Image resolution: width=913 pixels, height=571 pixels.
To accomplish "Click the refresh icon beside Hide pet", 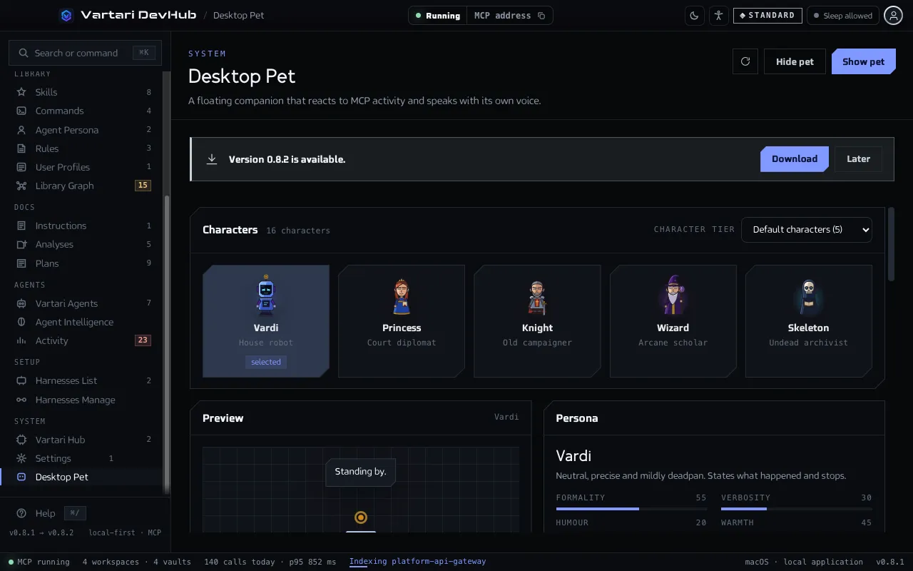I will tap(745, 61).
